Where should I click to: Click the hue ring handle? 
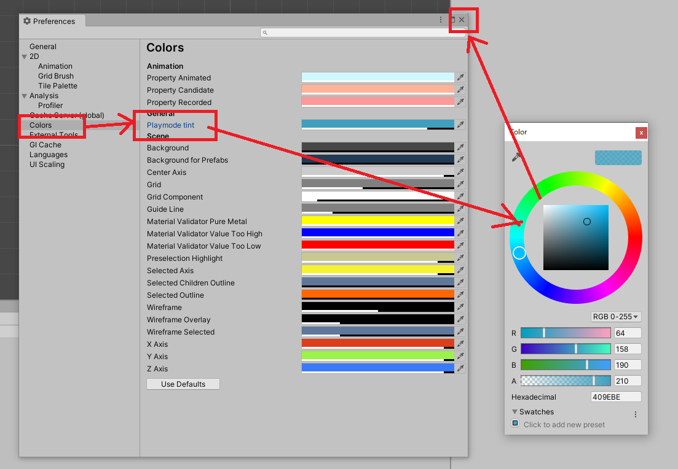pyautogui.click(x=519, y=253)
